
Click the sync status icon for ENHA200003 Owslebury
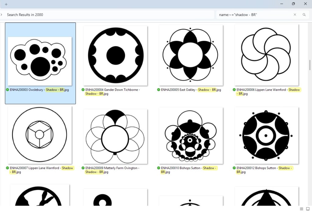click(7, 90)
